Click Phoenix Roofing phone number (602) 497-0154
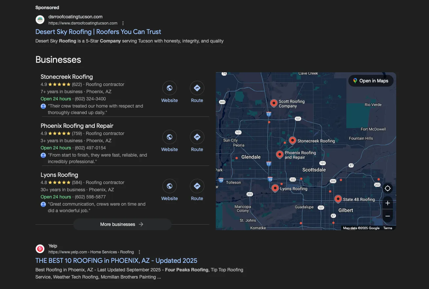The height and width of the screenshot is (289, 429). pos(90,148)
